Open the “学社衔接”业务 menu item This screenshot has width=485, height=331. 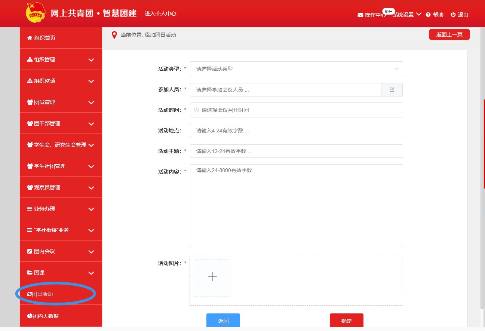pyautogui.click(x=61, y=230)
